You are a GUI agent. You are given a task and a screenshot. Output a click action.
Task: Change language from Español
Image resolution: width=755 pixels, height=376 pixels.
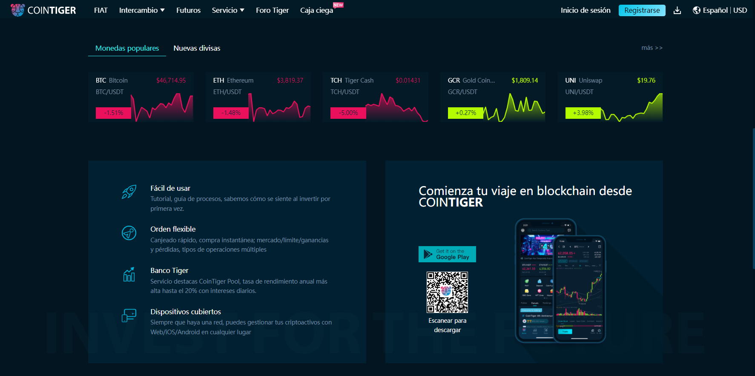click(x=715, y=10)
